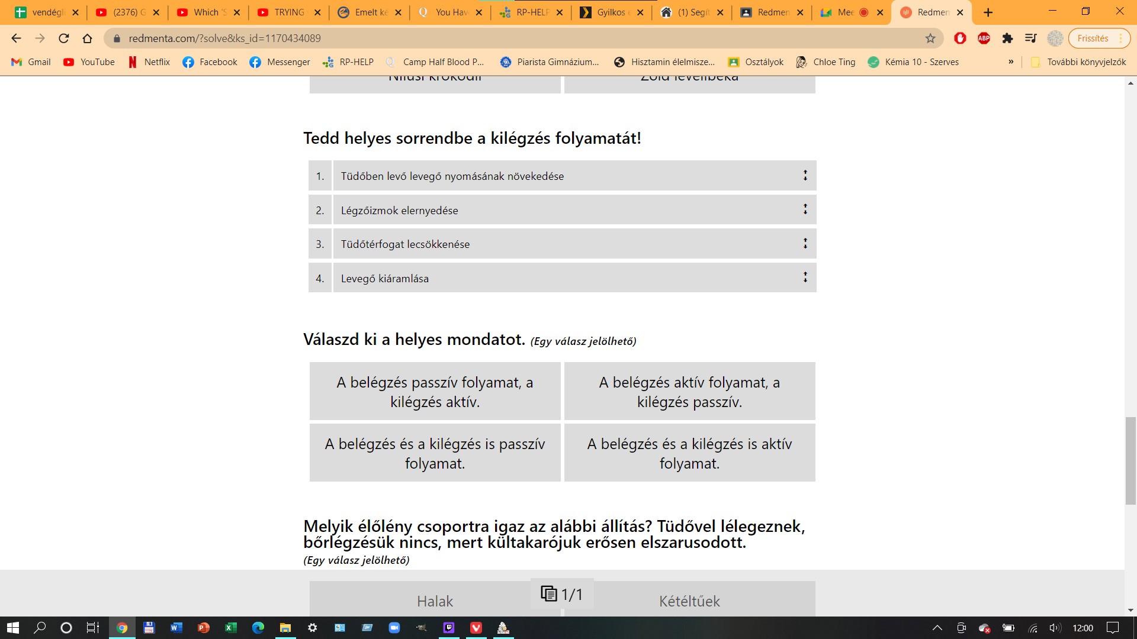Click the 1/1 page counter icon
This screenshot has height=639, width=1137.
561,594
